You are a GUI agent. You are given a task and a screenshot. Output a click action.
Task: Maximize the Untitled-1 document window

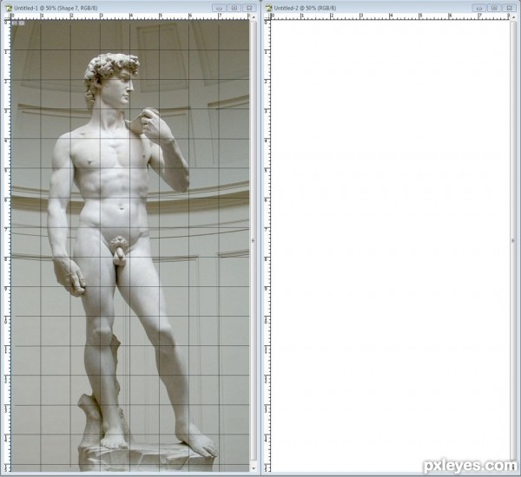(234, 8)
